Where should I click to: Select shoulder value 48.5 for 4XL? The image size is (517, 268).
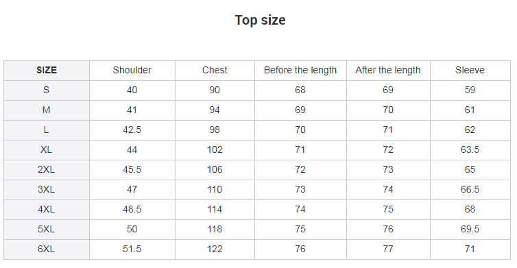coord(132,209)
